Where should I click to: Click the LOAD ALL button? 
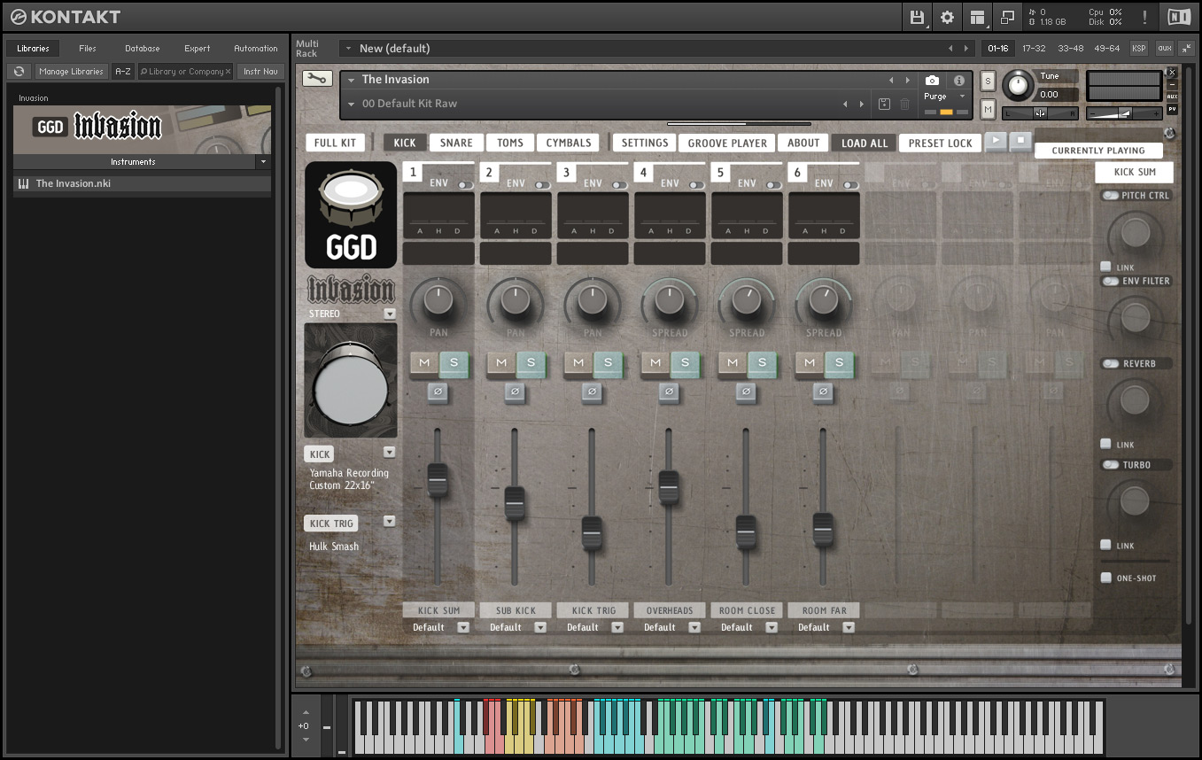click(x=865, y=143)
